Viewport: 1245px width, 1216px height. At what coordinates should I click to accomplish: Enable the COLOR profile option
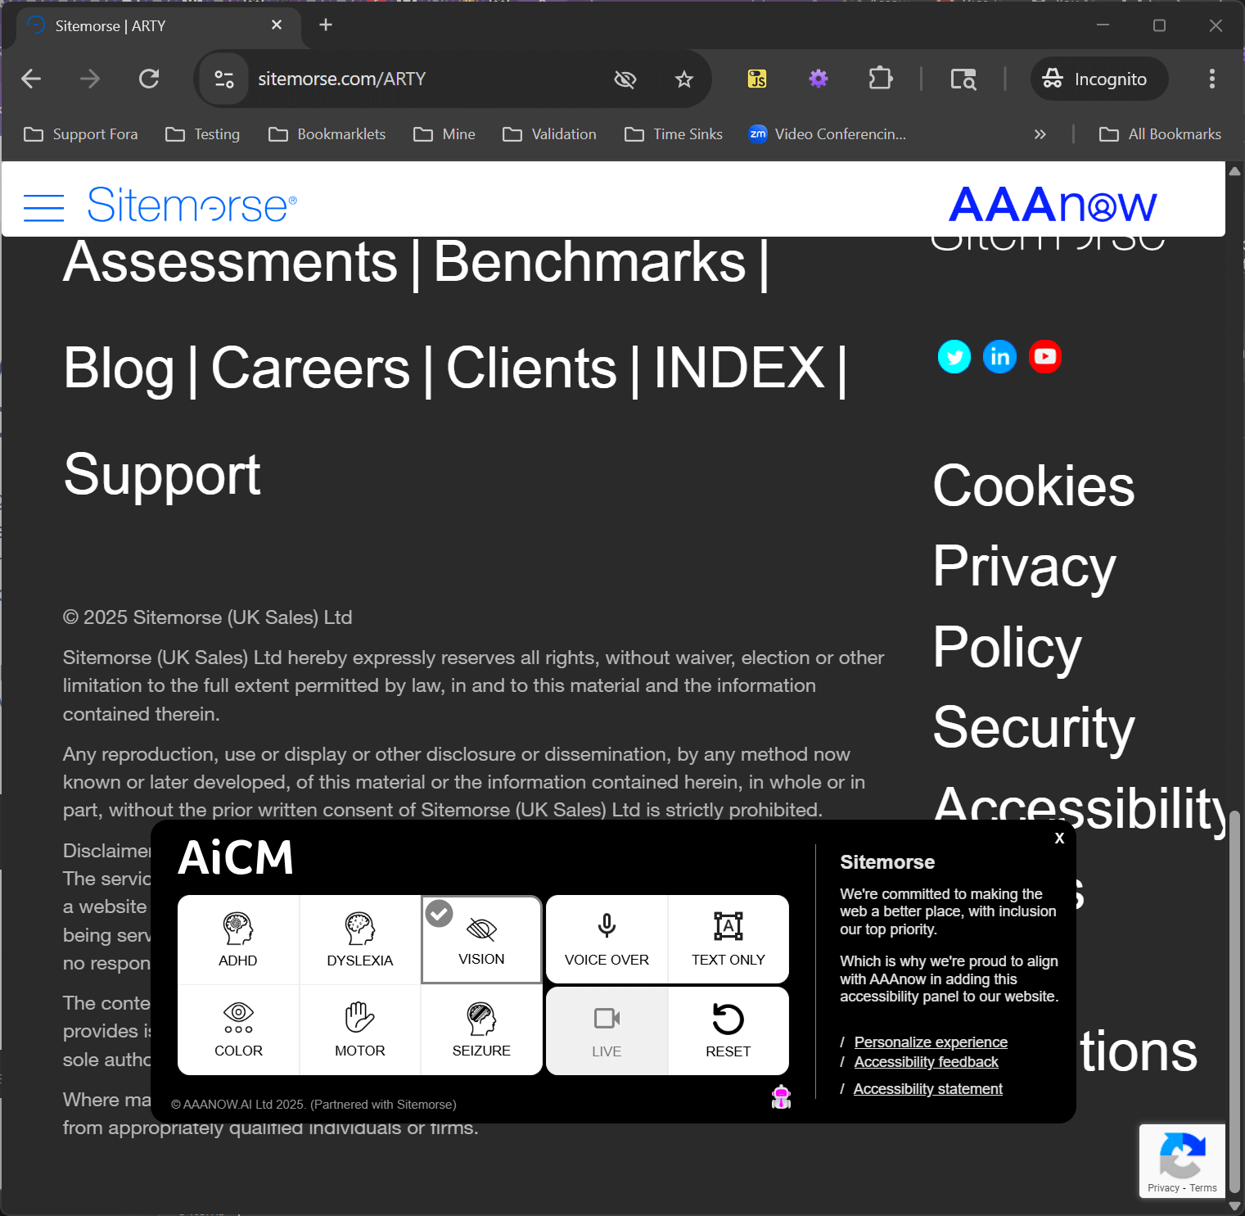click(238, 1030)
